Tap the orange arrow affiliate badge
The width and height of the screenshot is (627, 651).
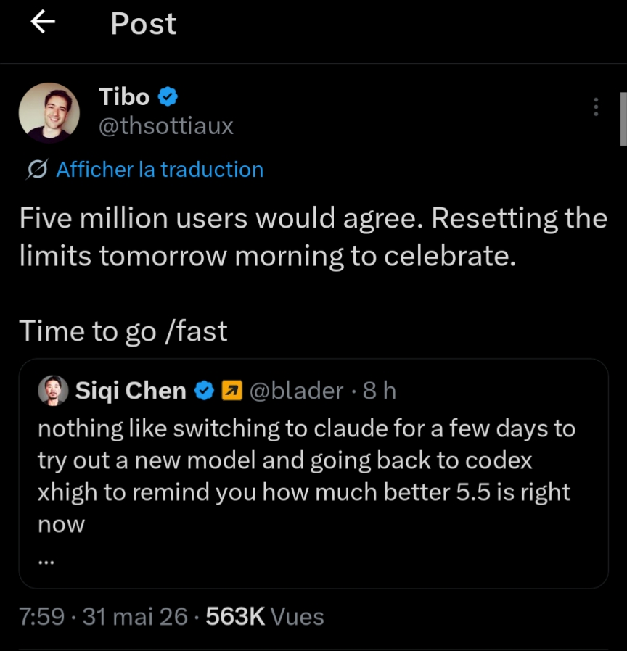pos(231,390)
